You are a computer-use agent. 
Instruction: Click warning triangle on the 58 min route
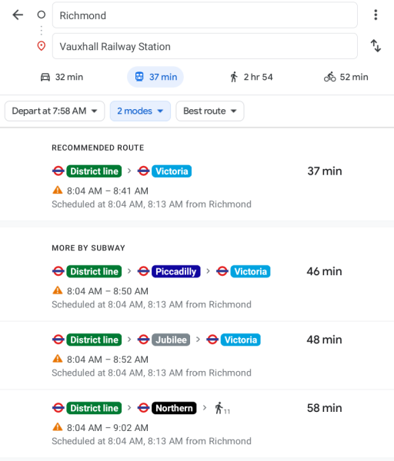coord(58,427)
